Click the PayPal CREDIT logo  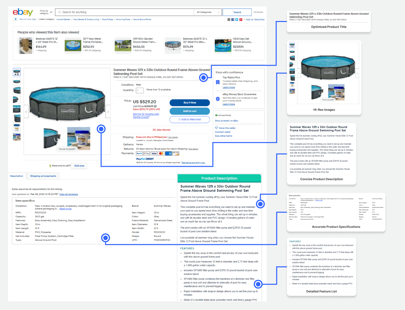click(x=145, y=159)
